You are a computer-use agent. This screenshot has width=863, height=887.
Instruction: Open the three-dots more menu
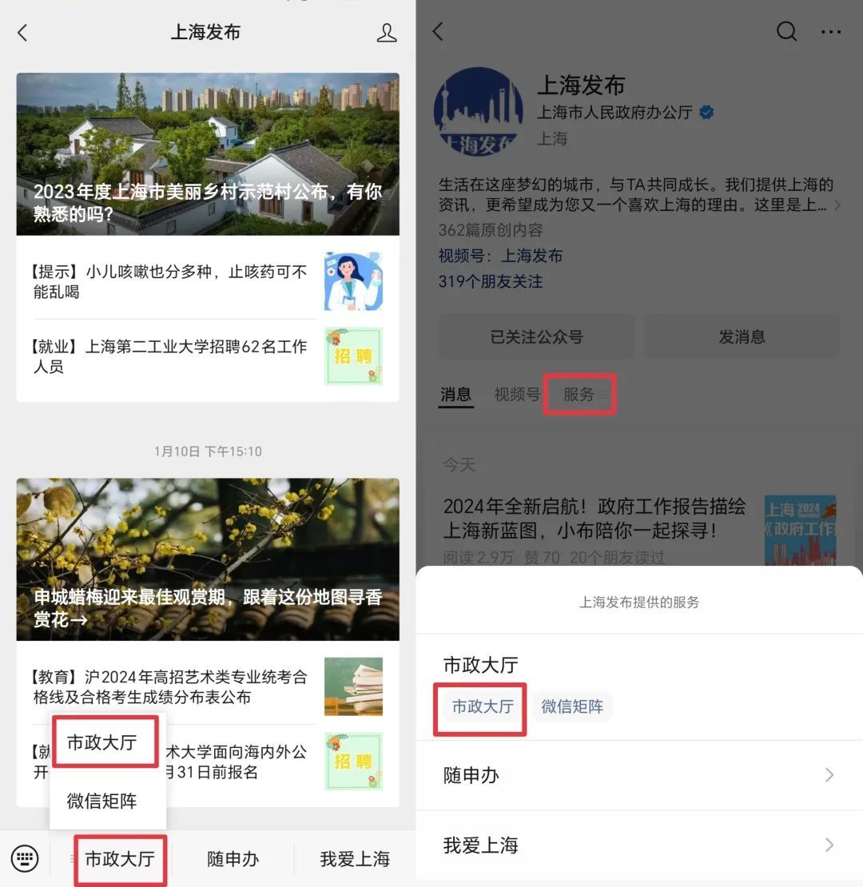point(831,32)
